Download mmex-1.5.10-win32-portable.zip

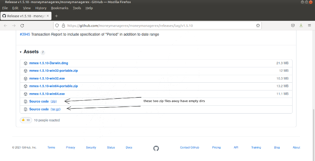click(x=54, y=71)
